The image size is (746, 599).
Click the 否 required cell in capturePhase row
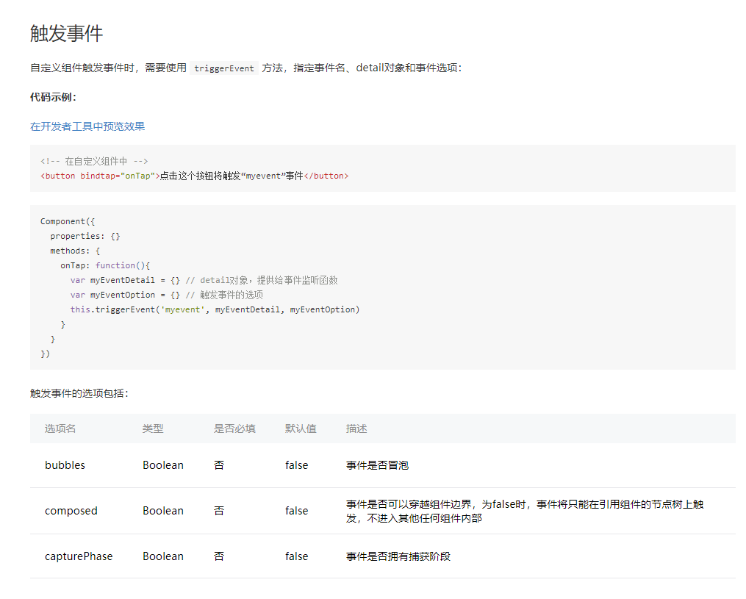tap(219, 556)
